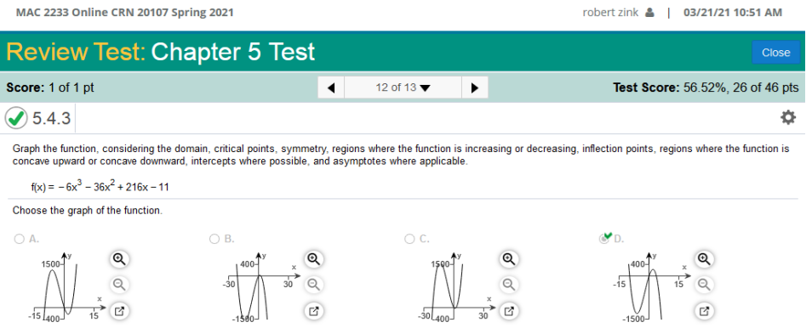806x328 pixels.
Task: Open graph A in a new window
Action: pos(119,310)
